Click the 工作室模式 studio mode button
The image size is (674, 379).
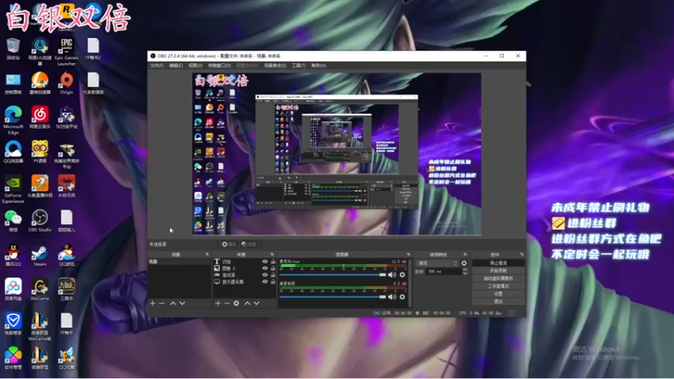[x=498, y=286]
